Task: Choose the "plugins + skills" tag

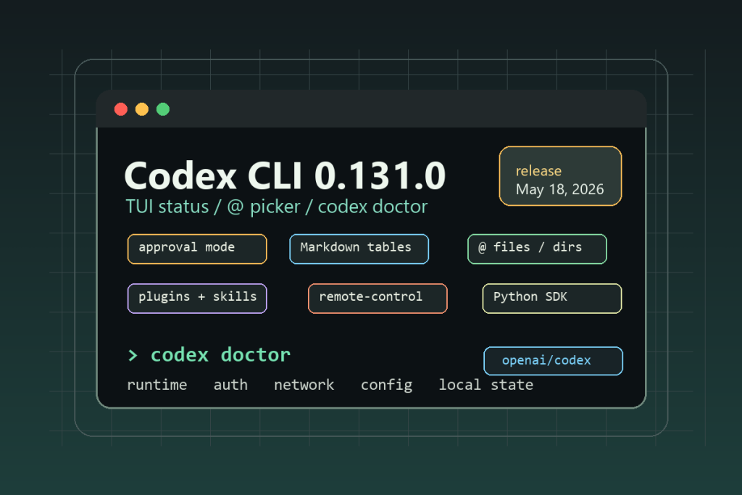Action: (x=197, y=299)
